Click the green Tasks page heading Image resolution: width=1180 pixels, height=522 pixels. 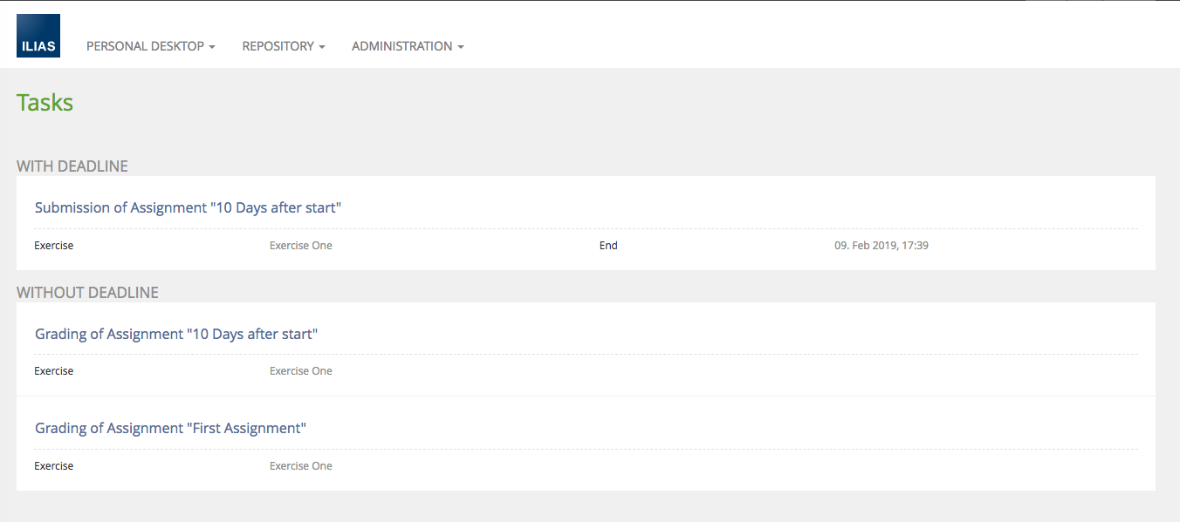(x=45, y=103)
